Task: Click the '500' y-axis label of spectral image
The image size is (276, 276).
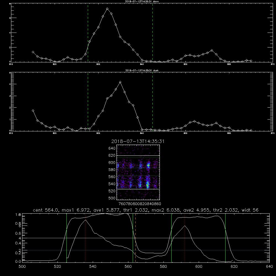Action: point(112,198)
